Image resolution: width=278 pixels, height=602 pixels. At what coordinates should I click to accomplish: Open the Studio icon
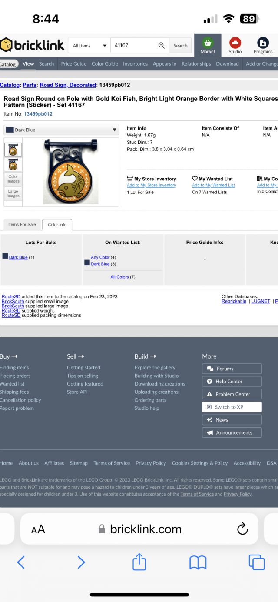pyautogui.click(x=235, y=45)
